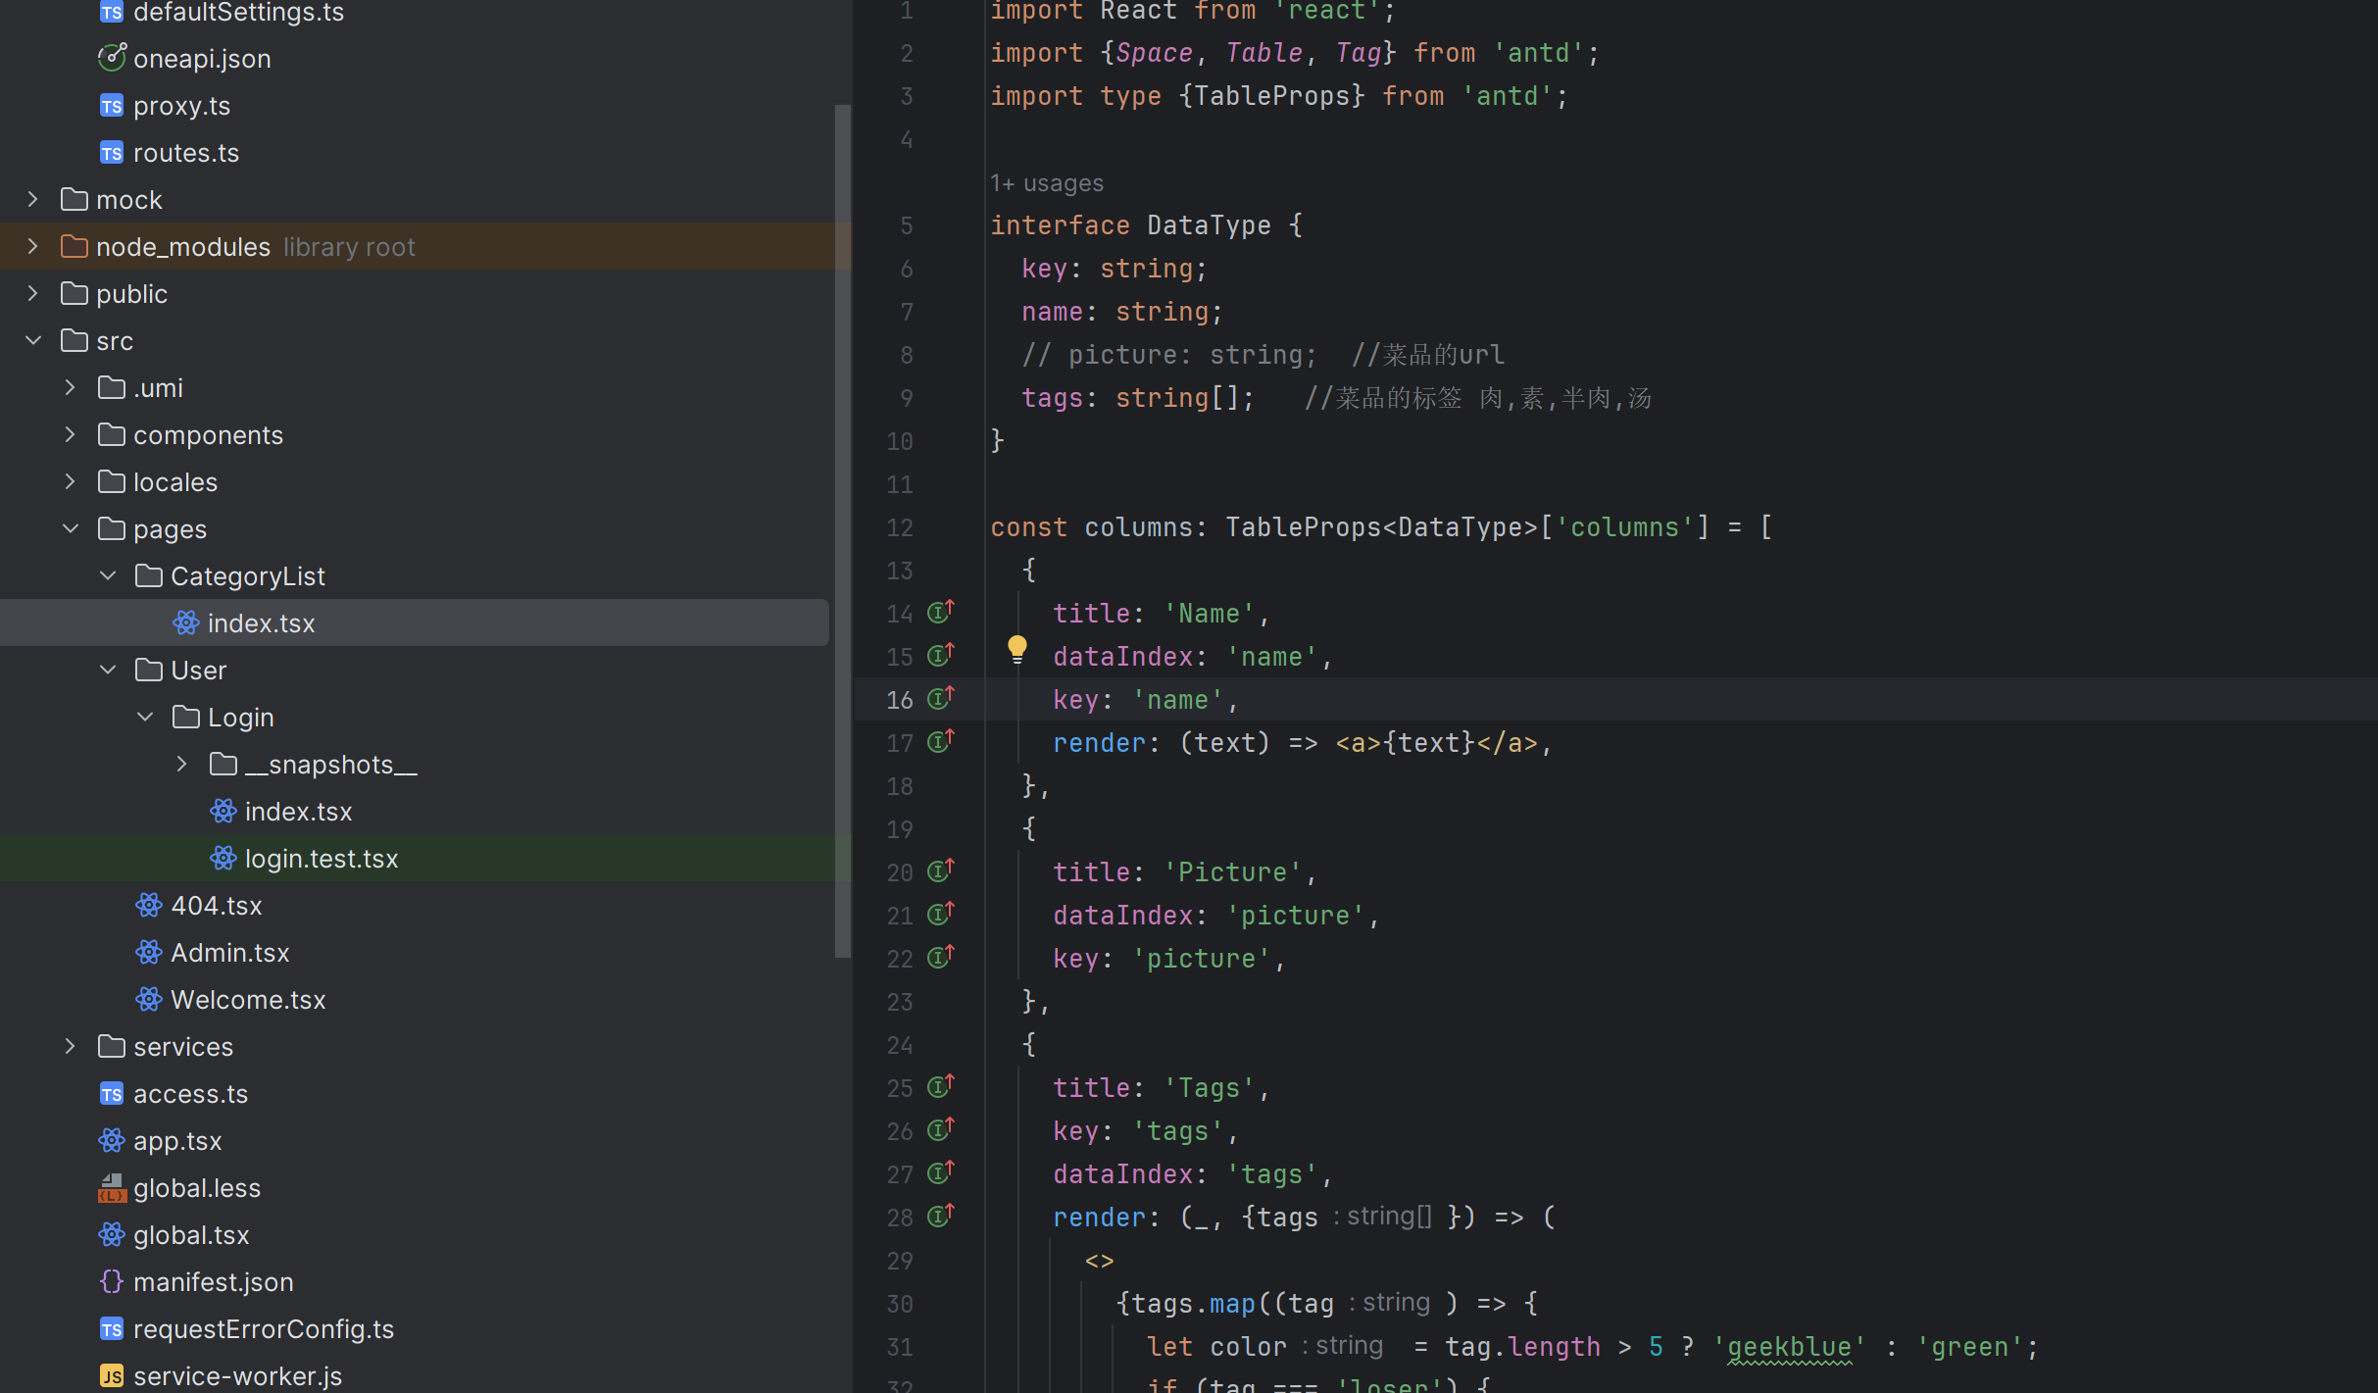Image resolution: width=2378 pixels, height=1393 pixels.
Task: Select the service-worker.js file name
Action: coord(238,1376)
